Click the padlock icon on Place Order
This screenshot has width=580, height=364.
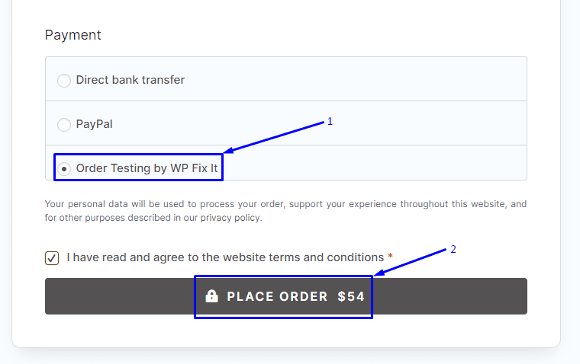(211, 296)
